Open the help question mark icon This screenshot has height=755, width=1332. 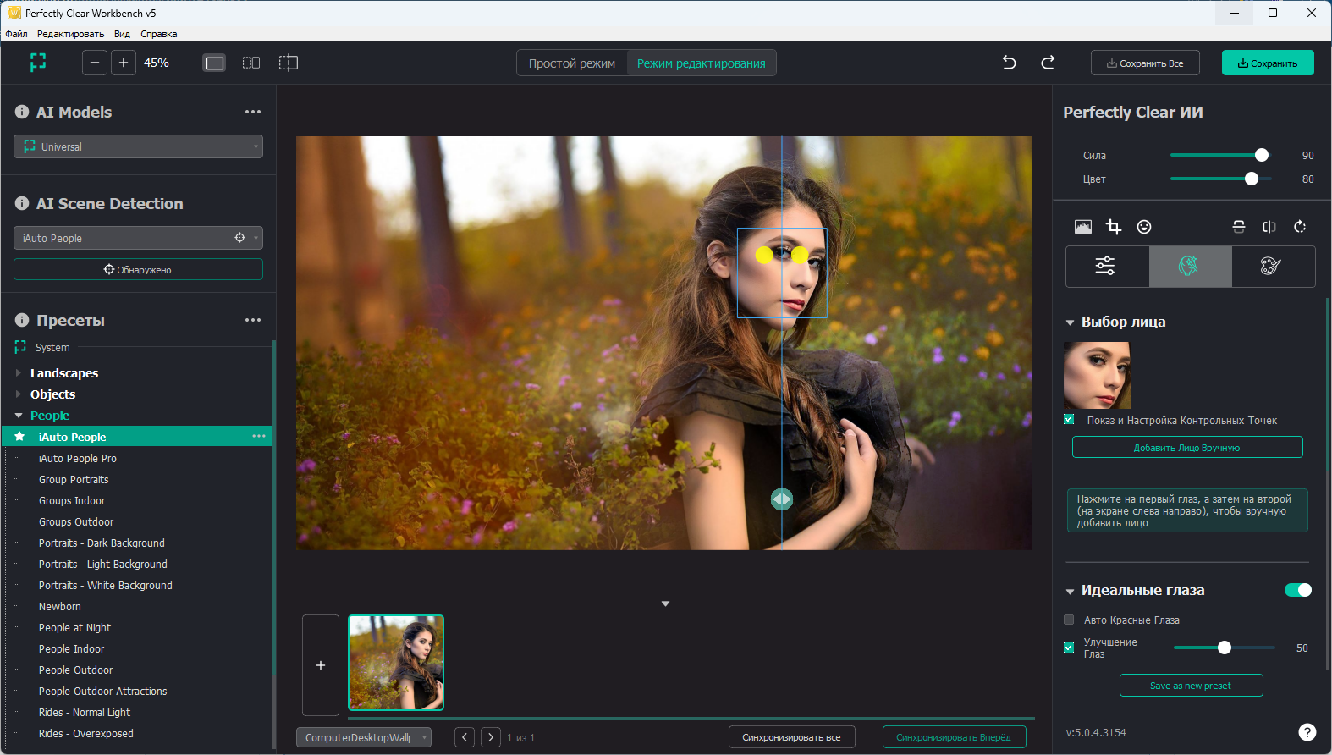[1307, 732]
